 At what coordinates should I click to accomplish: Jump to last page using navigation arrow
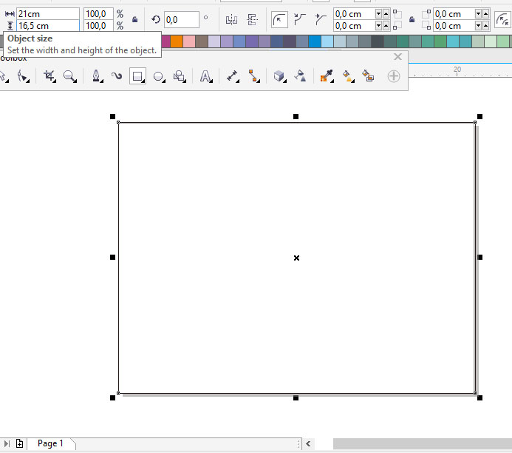pyautogui.click(x=7, y=443)
